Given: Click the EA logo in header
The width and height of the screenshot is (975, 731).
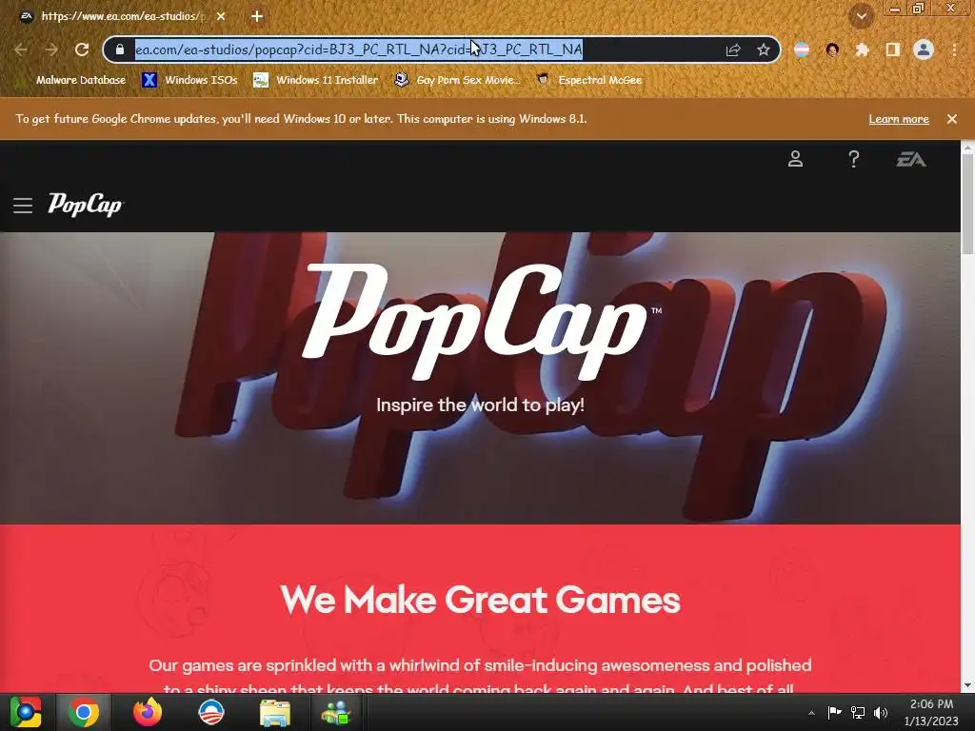Looking at the screenshot, I should coord(911,160).
